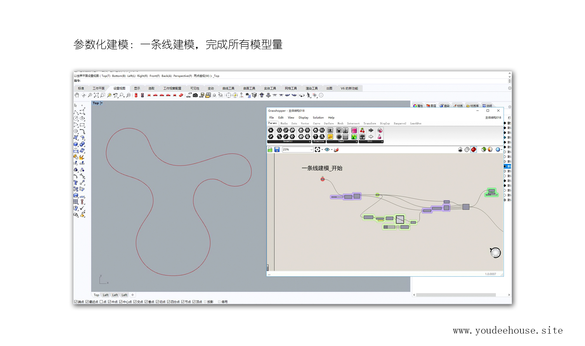Click the right-arrow icon in Util group
This screenshot has height=346, width=585.
point(371,130)
